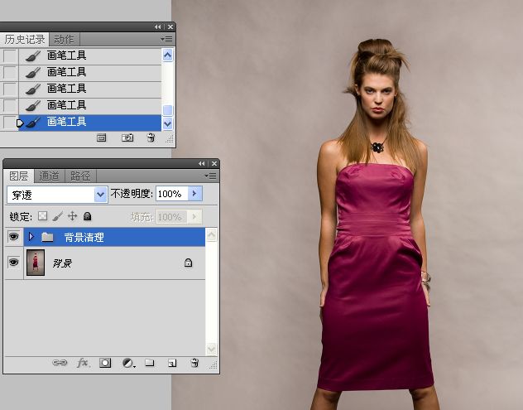Click the camera snapshot icon in History panel
The height and width of the screenshot is (410, 523).
pos(127,137)
